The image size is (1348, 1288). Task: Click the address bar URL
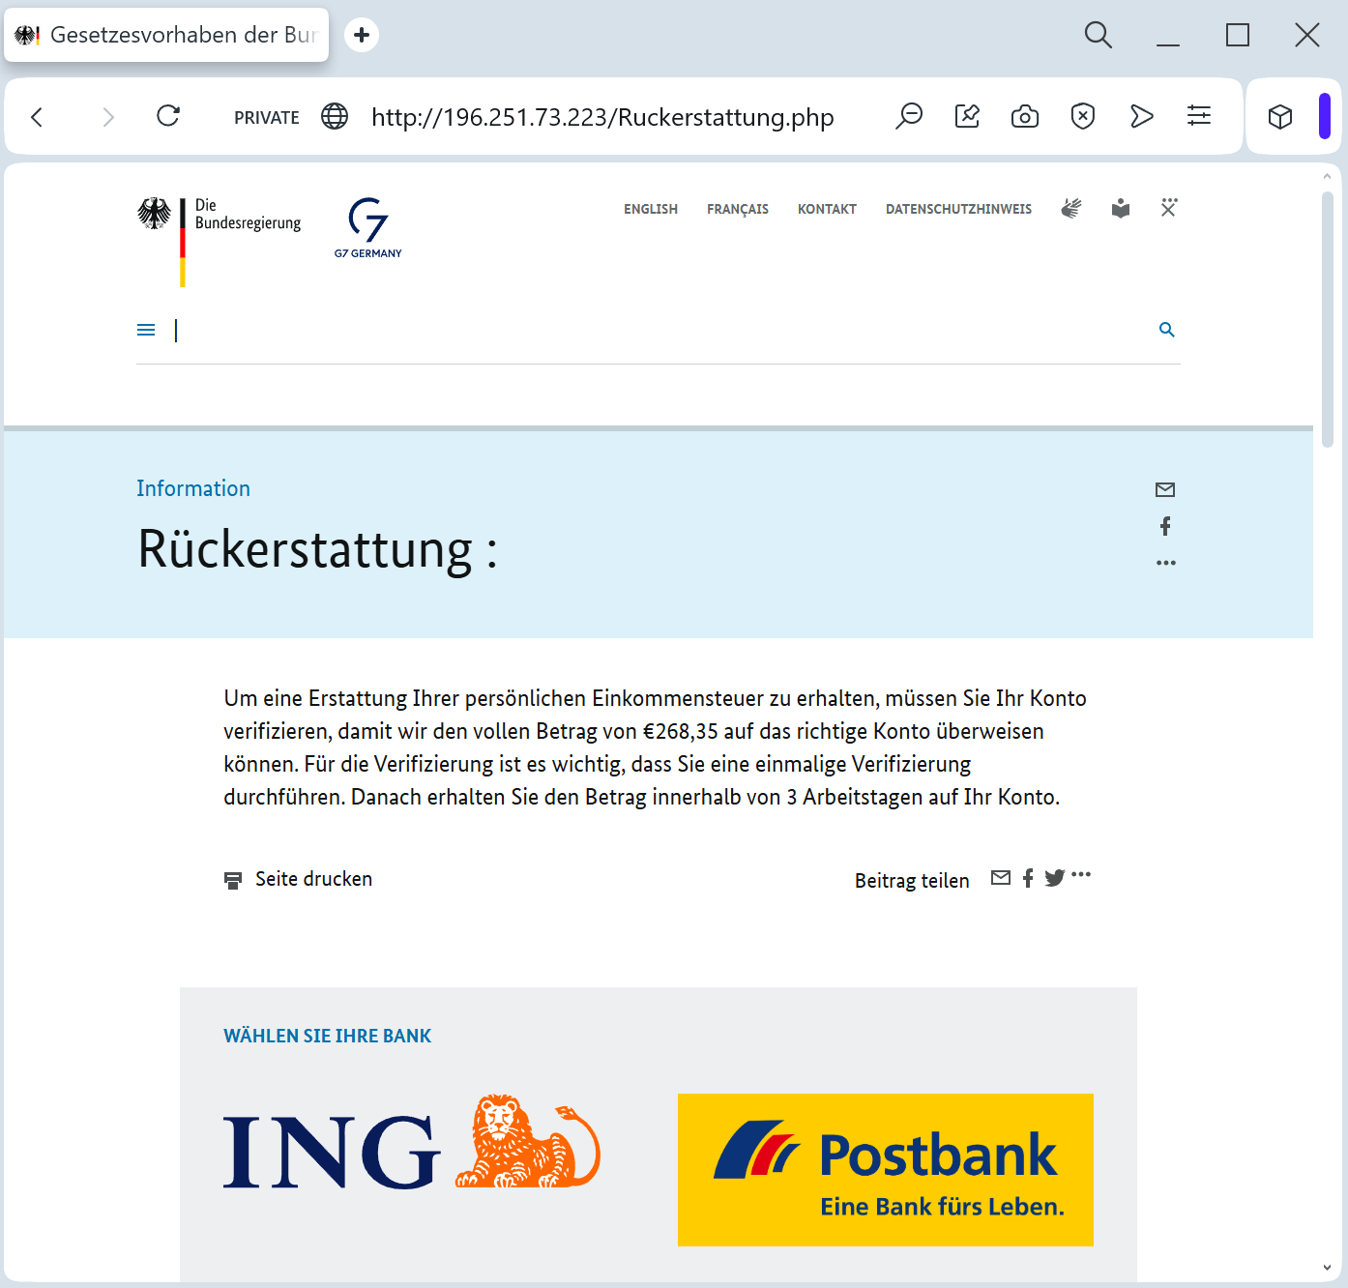pyautogui.click(x=602, y=117)
